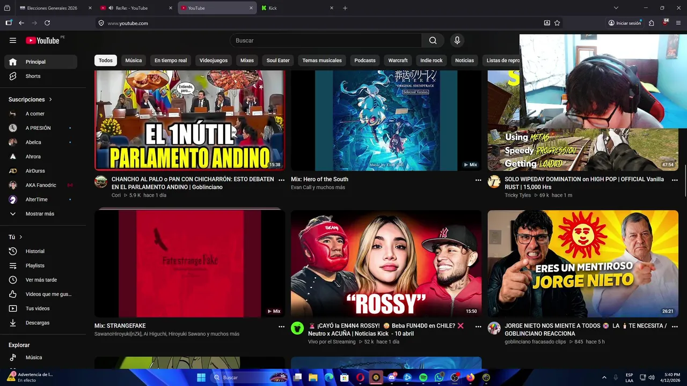
Task: Expand the Suscripciones section chevron
Action: [x=51, y=100]
